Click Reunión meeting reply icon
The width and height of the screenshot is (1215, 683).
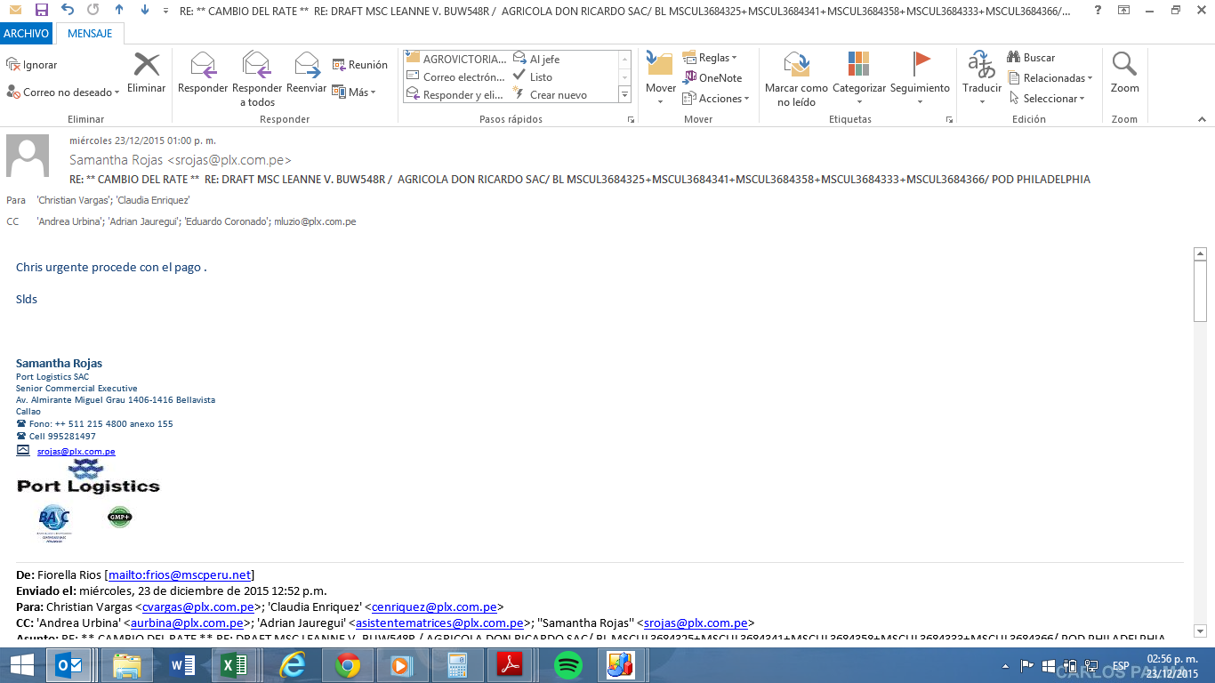click(x=360, y=65)
